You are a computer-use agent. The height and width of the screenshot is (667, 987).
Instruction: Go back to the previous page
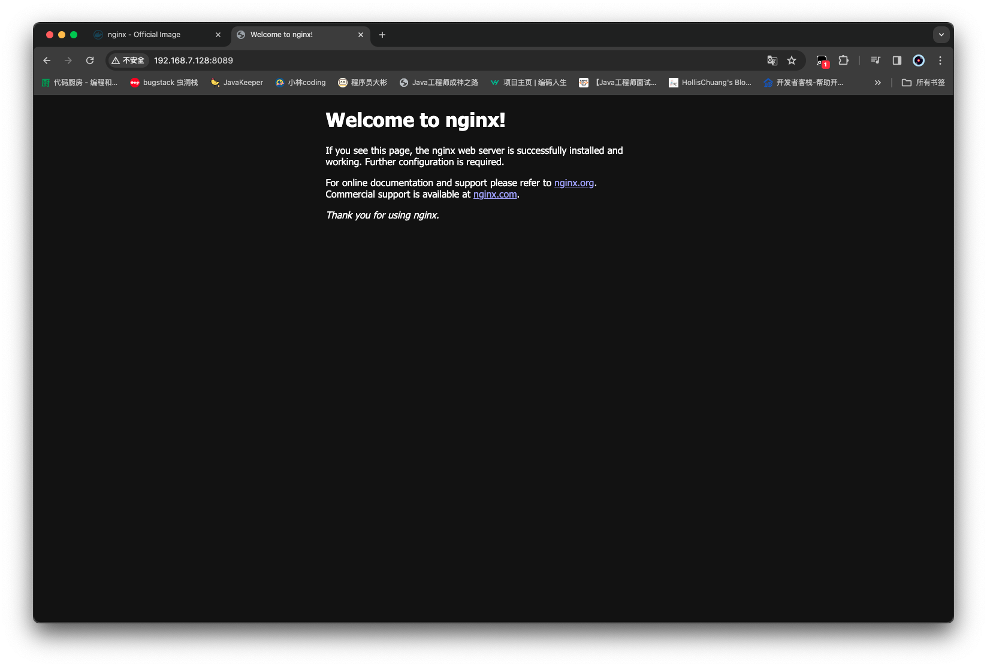coord(47,60)
